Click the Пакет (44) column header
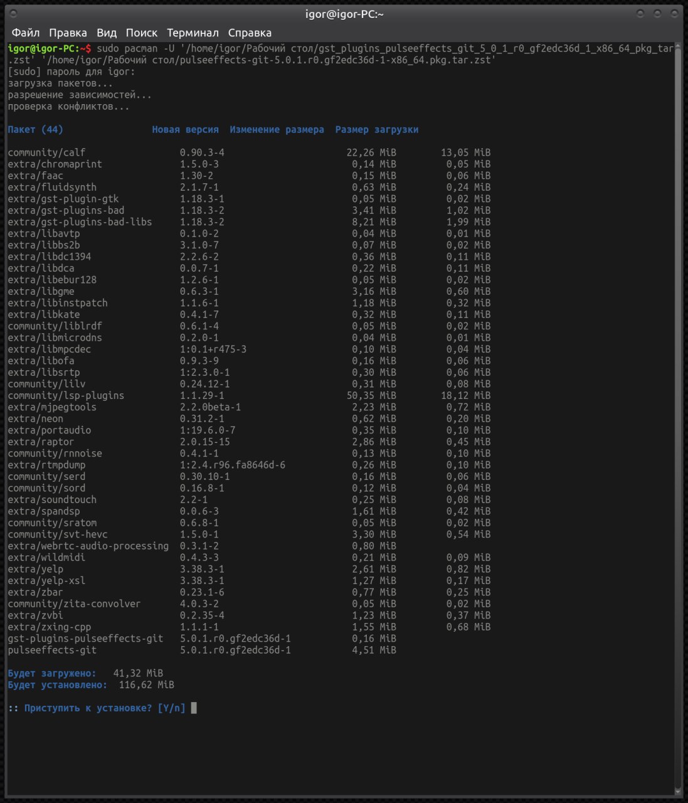Screen dimensions: 688x803 35,129
